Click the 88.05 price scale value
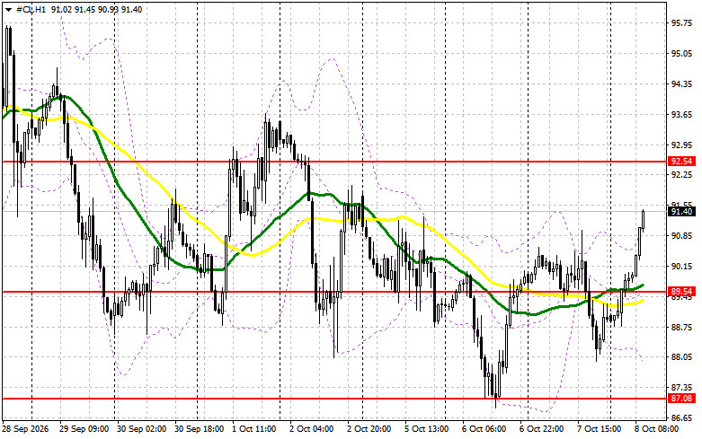The image size is (702, 439). coord(681,357)
